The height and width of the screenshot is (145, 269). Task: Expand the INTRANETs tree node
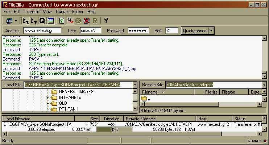(47, 98)
